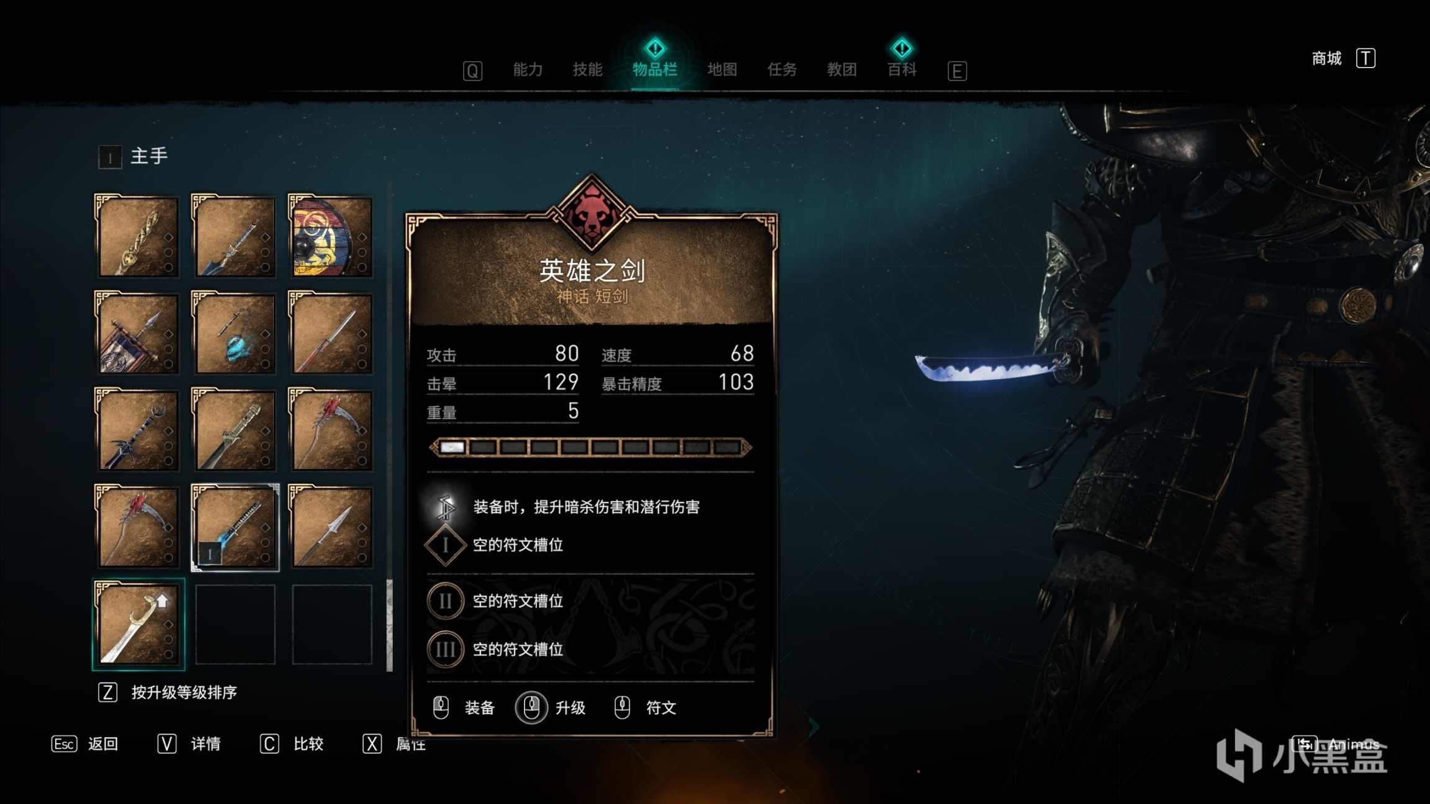The height and width of the screenshot is (804, 1430).
Task: Open the 物品栏 tab
Action: coord(655,69)
